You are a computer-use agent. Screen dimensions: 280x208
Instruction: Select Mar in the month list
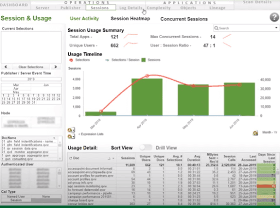click(x=16, y=85)
